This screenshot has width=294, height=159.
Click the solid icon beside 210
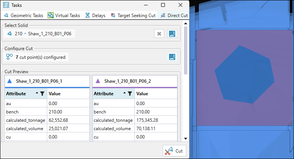10,34
